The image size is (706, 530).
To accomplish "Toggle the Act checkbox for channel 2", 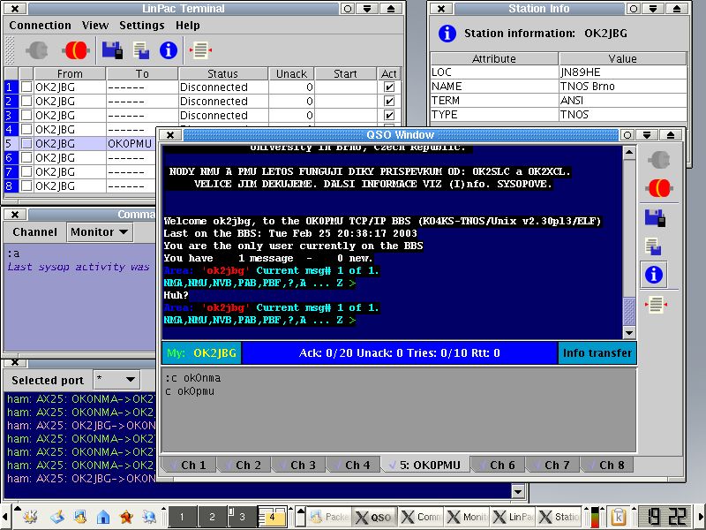I will (389, 101).
